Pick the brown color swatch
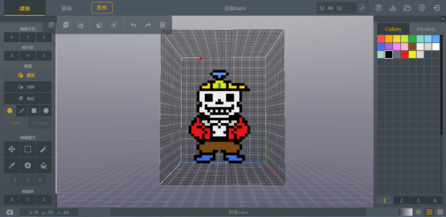The width and height of the screenshot is (446, 217). [412, 47]
